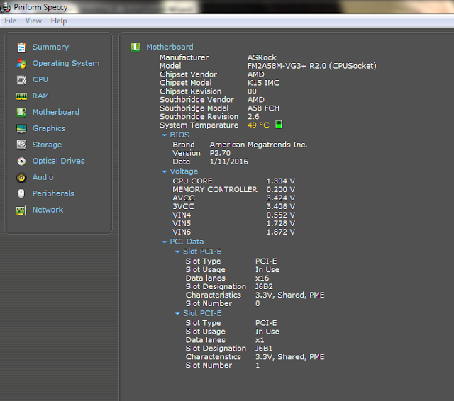Screen dimensions: 454x401
Task: Click the x16 data lanes value
Action: pyautogui.click(x=262, y=278)
